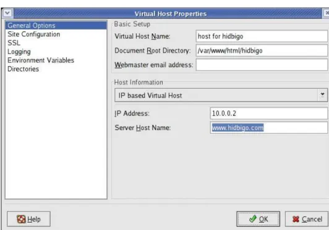Cancel the Virtual Host Properties dialog
The image size is (329, 230).
[307, 219]
